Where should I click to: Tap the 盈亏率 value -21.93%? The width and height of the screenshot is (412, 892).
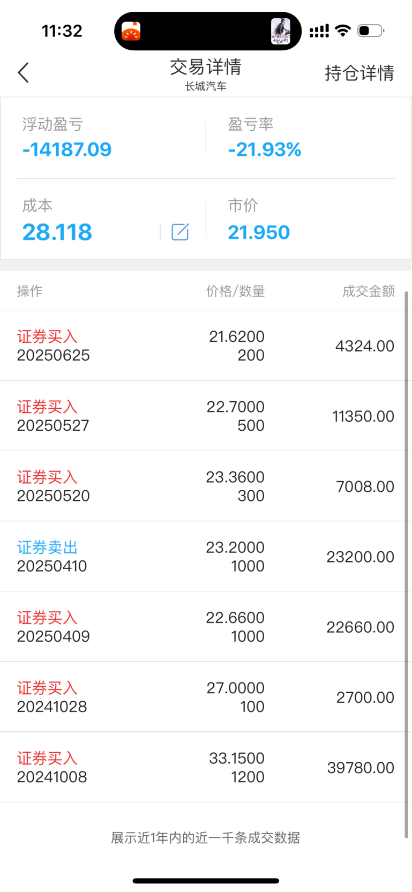click(x=265, y=149)
